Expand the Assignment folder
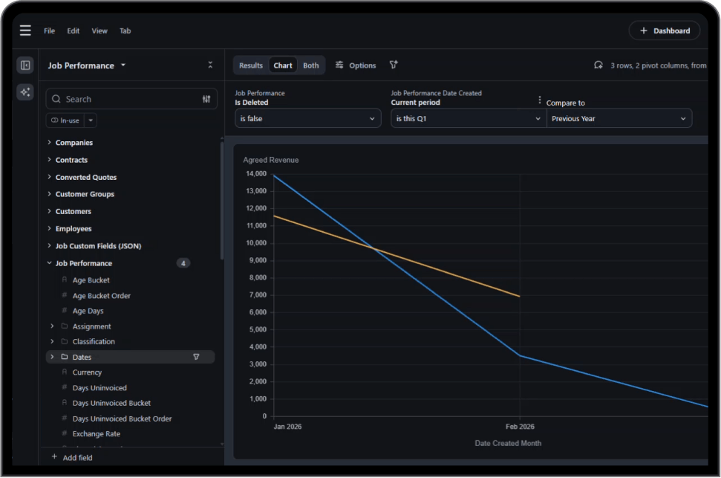 [x=52, y=326]
